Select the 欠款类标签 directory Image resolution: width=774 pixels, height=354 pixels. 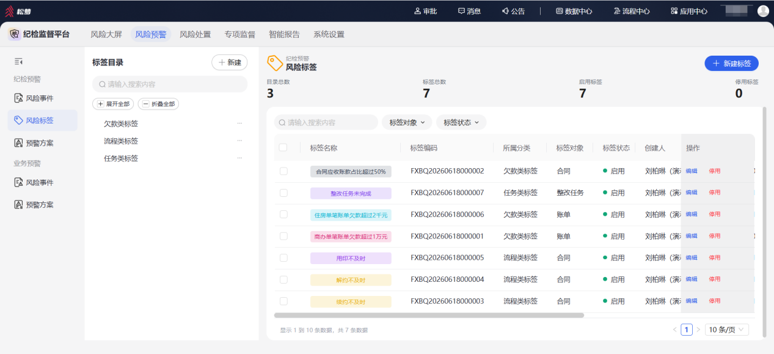click(121, 124)
